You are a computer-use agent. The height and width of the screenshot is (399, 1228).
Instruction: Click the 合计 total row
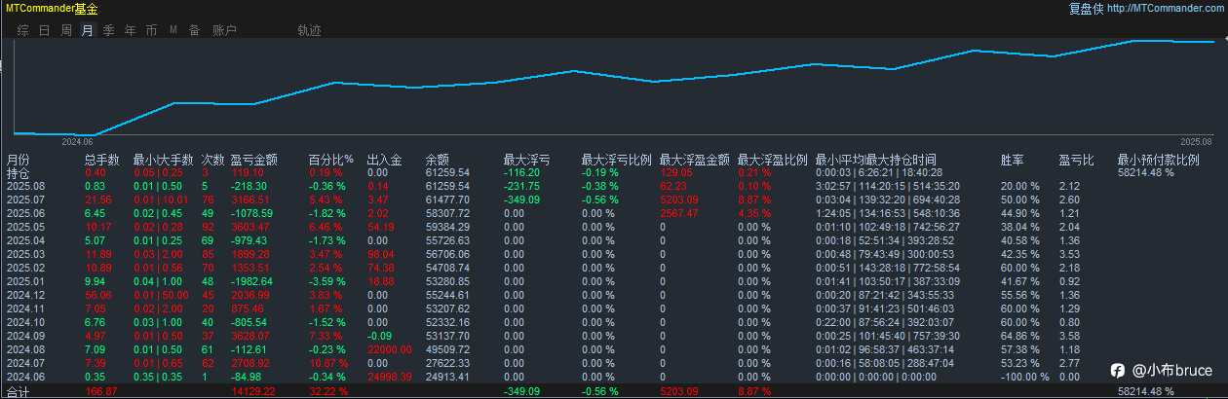pyautogui.click(x=614, y=391)
